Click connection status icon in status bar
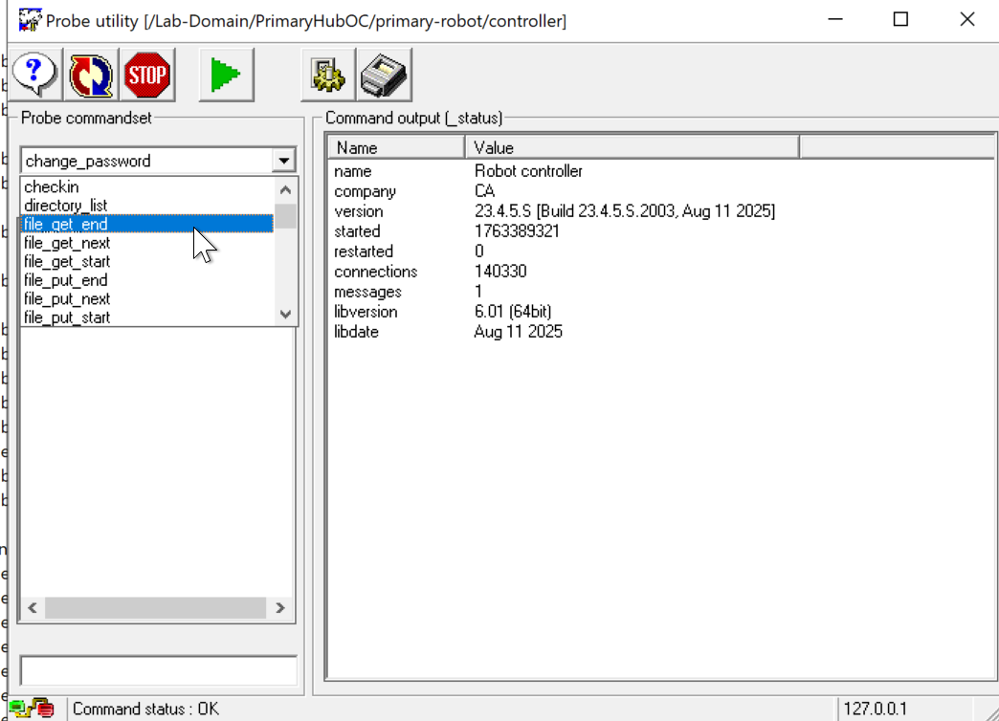 point(31,709)
